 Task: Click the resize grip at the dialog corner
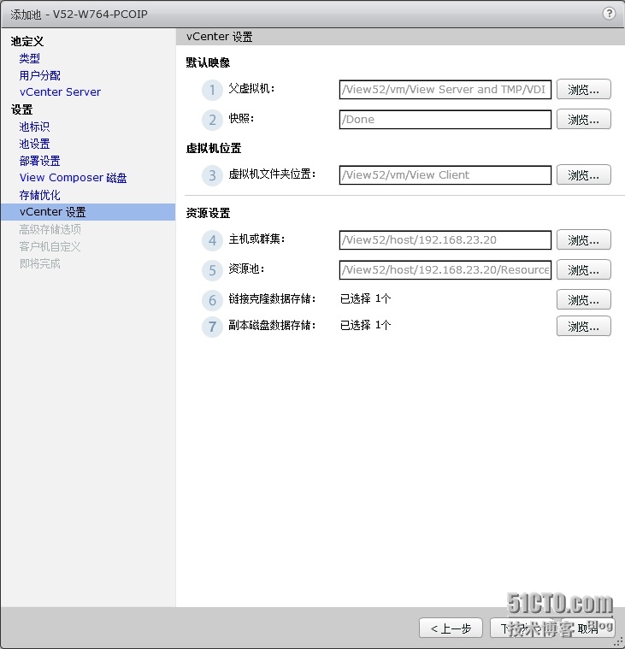(620, 643)
